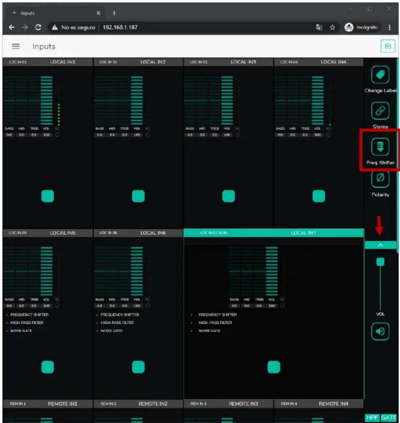The height and width of the screenshot is (423, 400).
Task: Open the Change Label tool
Action: coord(380,75)
